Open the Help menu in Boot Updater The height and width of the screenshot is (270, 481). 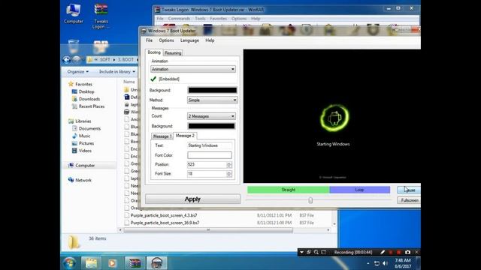pos(210,40)
